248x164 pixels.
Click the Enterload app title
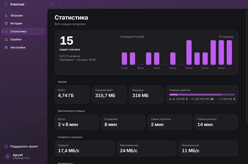click(17, 4)
